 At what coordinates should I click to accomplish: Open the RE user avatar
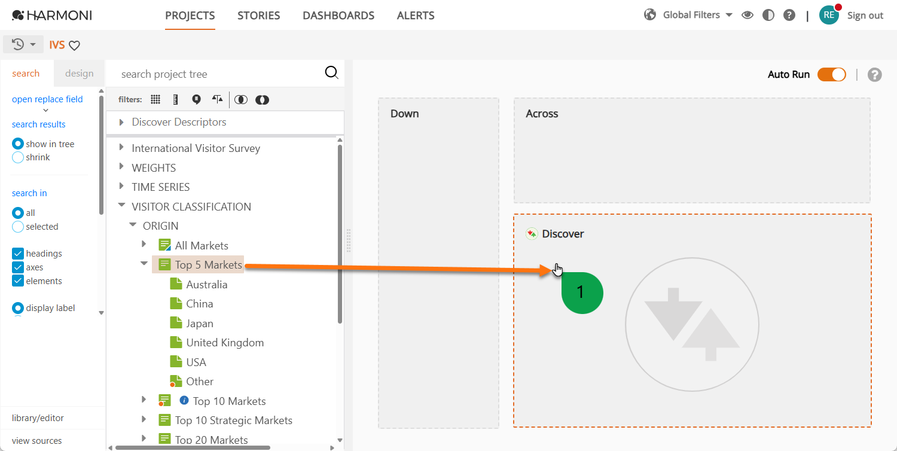click(829, 15)
